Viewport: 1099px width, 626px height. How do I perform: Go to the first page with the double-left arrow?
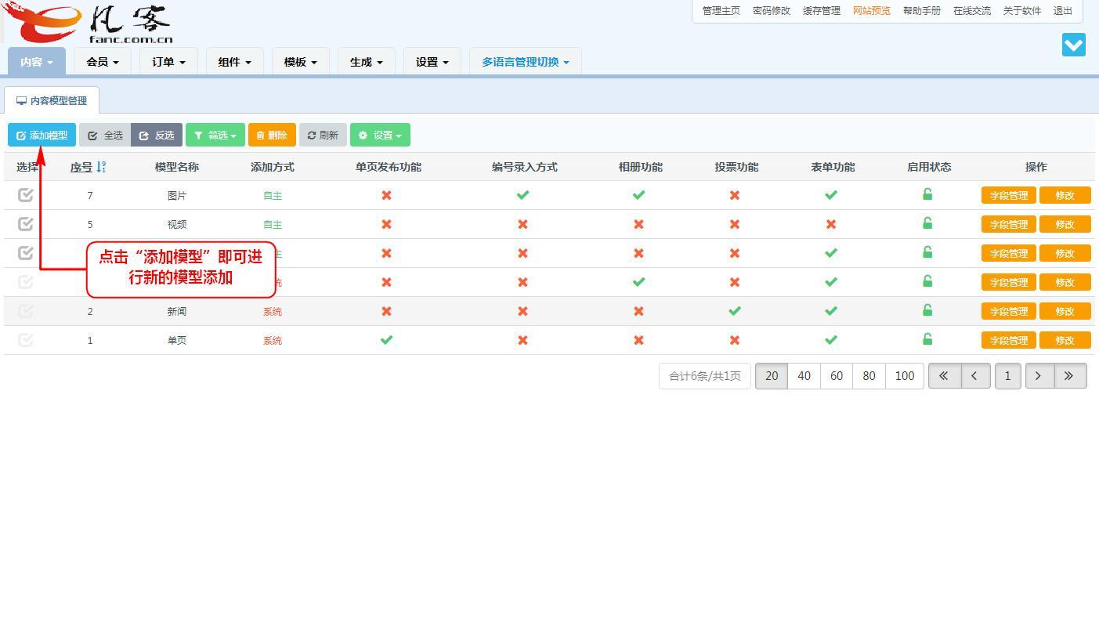944,376
